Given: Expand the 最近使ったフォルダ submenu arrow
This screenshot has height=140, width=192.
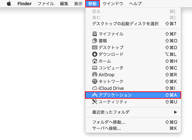Looking at the screenshot, I should [176, 112].
